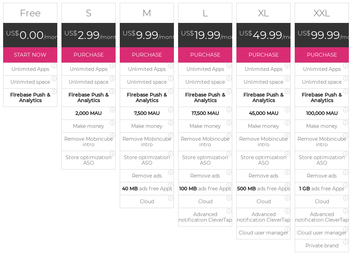Select the M plan header
This screenshot has width=352, height=255.
click(x=147, y=13)
